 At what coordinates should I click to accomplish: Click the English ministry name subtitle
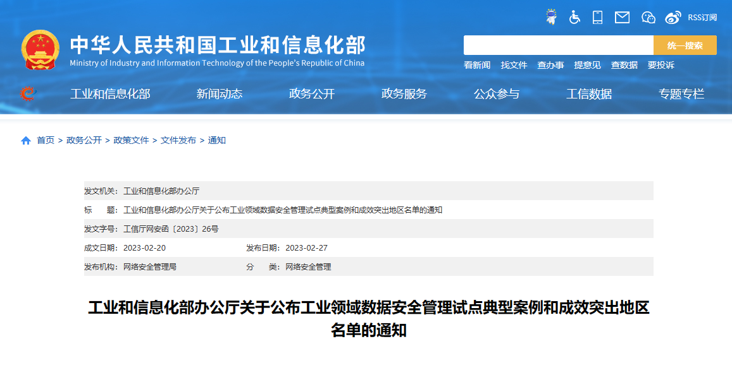click(x=217, y=63)
